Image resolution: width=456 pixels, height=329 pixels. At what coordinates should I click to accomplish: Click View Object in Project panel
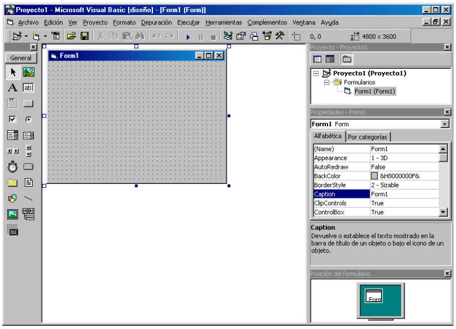click(330, 59)
